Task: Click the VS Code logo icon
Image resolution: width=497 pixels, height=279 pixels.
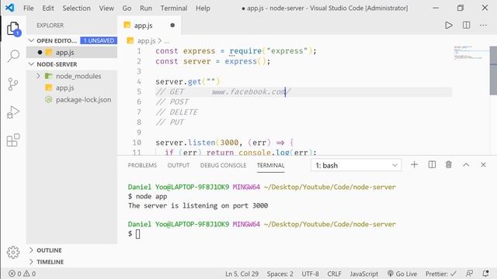Action: pyautogui.click(x=10, y=8)
